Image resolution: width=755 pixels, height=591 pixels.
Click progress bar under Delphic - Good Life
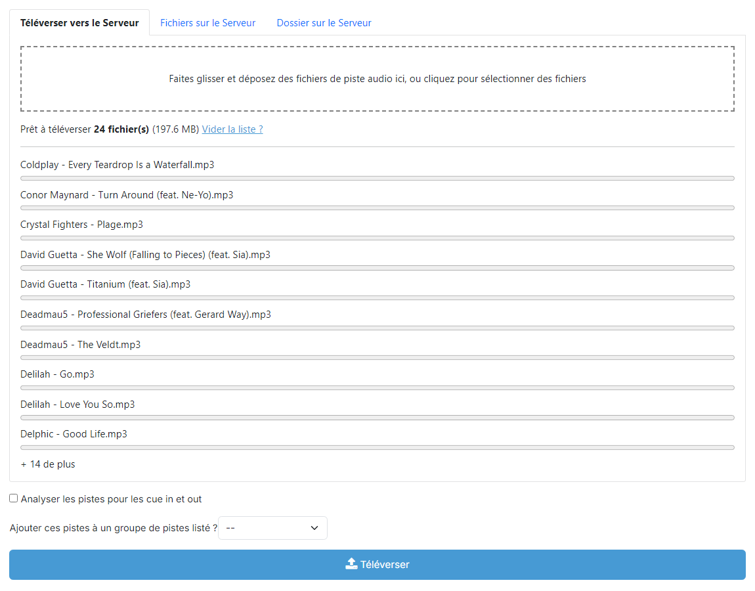point(377,447)
